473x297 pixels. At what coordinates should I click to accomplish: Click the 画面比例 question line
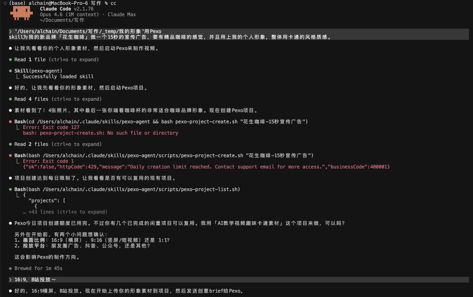[92, 240]
